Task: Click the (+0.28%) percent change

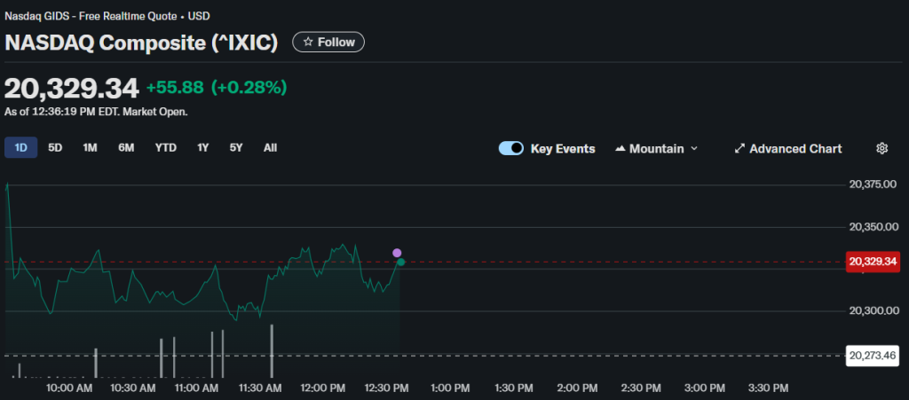Action: tap(249, 88)
